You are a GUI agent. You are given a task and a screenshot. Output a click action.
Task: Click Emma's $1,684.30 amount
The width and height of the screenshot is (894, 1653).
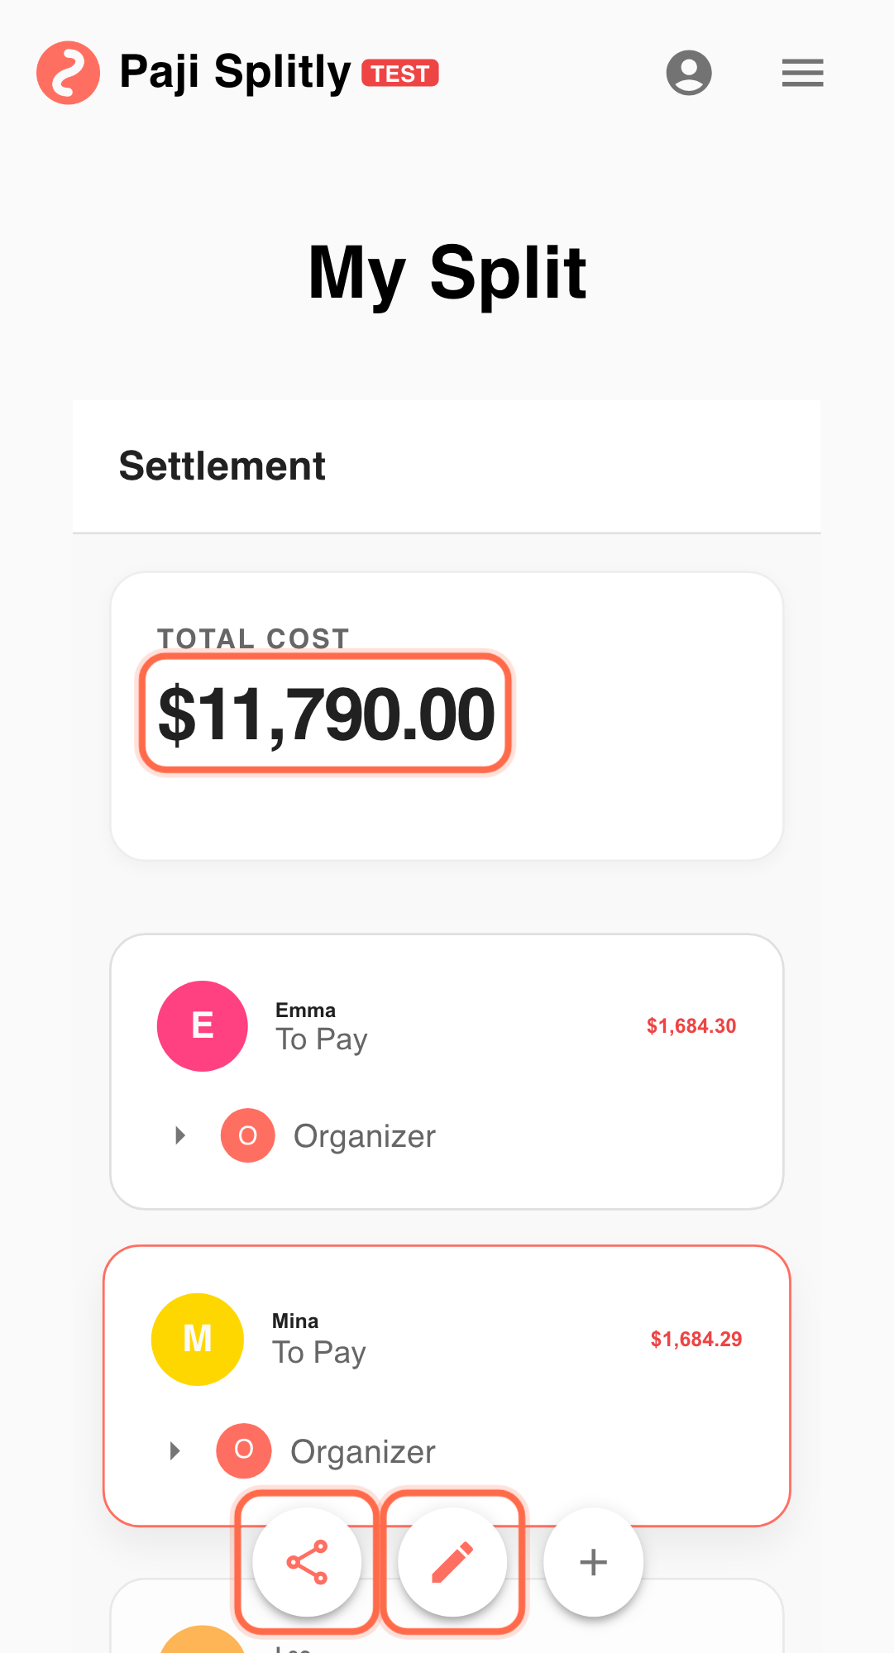click(691, 1026)
